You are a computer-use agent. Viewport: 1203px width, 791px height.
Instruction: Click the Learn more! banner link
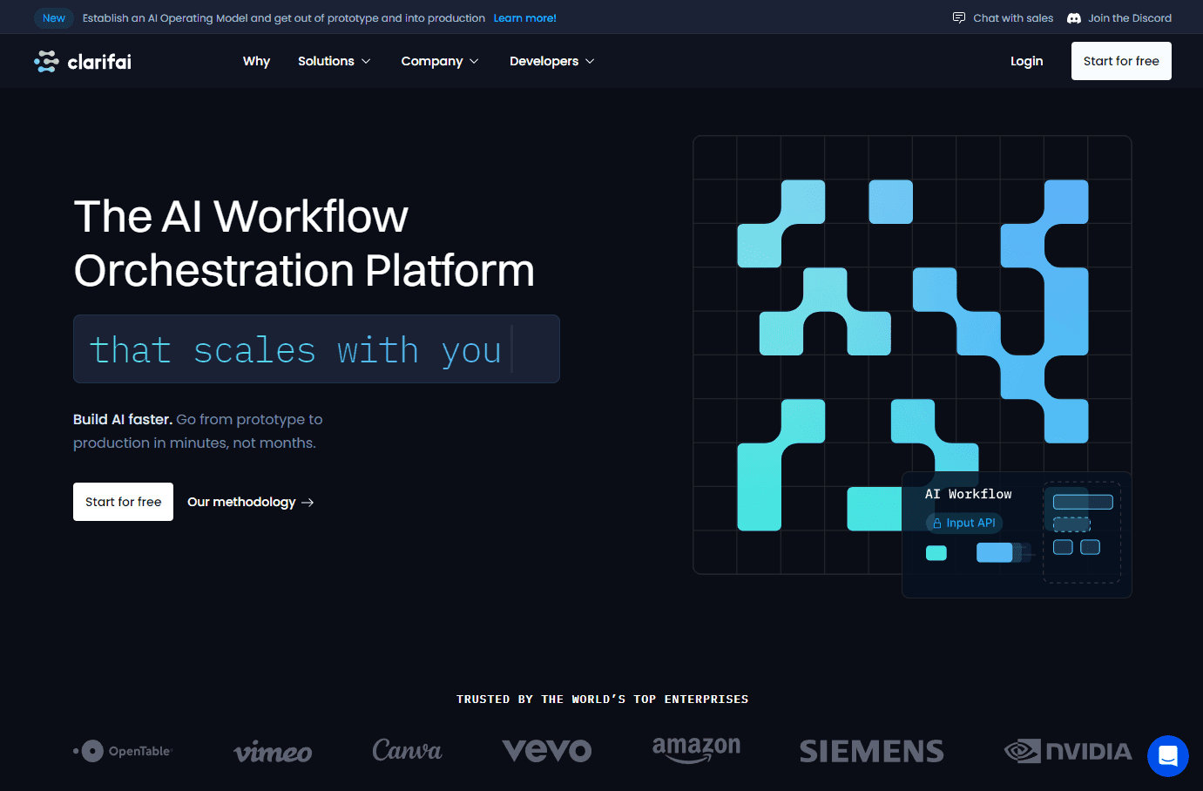coord(524,17)
